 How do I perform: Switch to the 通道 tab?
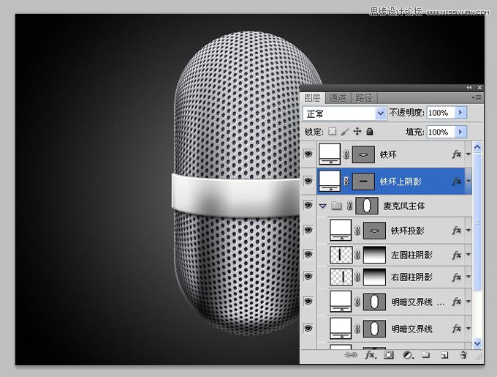click(x=338, y=98)
